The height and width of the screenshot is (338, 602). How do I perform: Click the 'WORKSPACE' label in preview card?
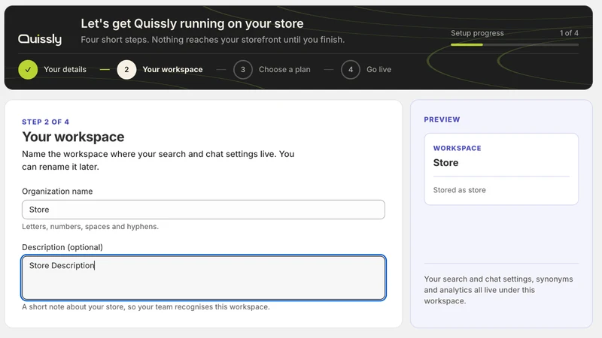coord(457,148)
